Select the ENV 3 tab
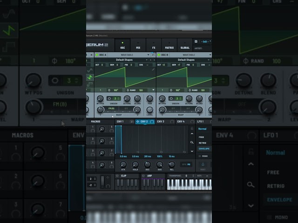This screenshot has height=223, width=298. pos(165,122)
